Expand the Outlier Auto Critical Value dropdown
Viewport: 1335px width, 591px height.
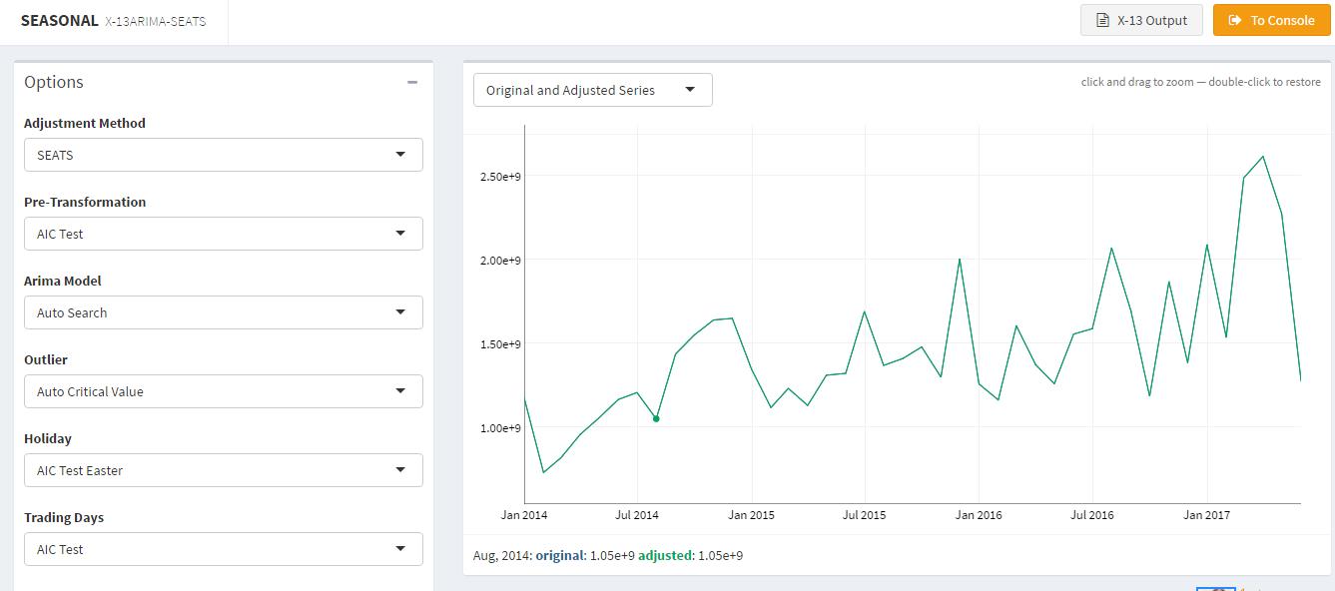223,391
